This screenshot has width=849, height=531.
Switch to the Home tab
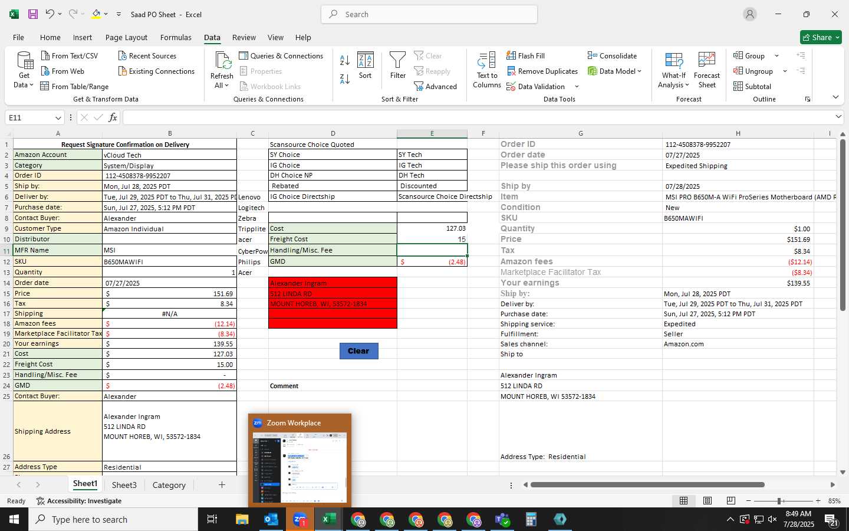click(50, 37)
